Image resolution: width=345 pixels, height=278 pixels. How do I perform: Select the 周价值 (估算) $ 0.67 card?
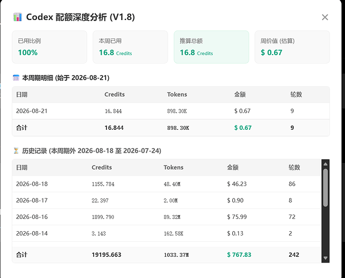coord(292,47)
